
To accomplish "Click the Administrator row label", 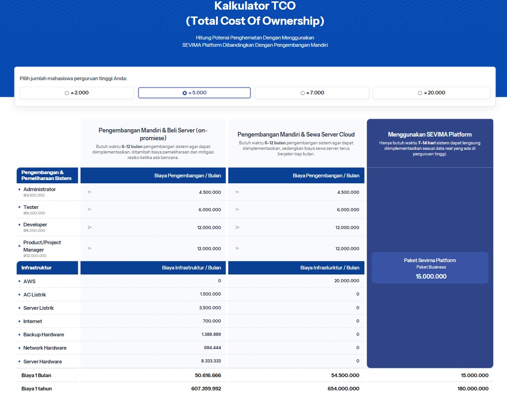I will pos(39,189).
